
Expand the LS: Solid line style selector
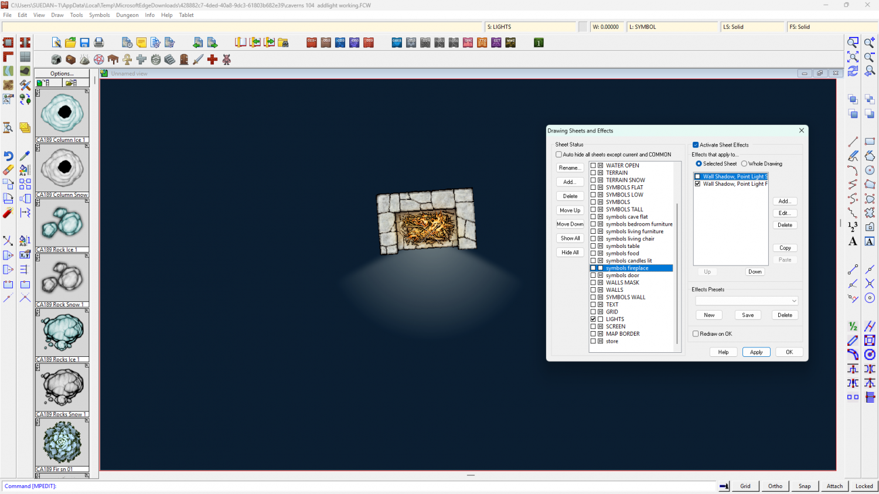point(752,27)
